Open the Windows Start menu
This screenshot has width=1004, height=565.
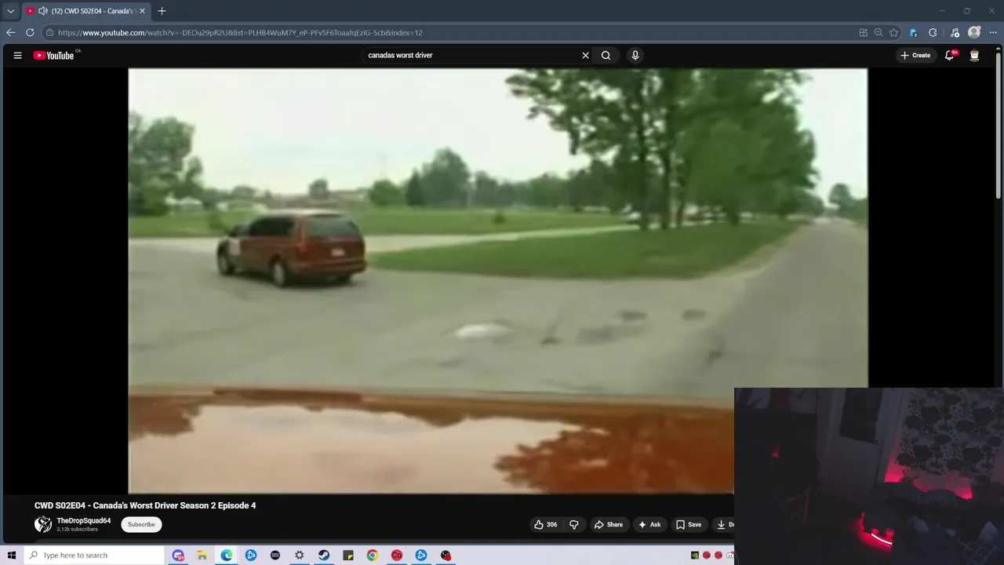point(11,555)
